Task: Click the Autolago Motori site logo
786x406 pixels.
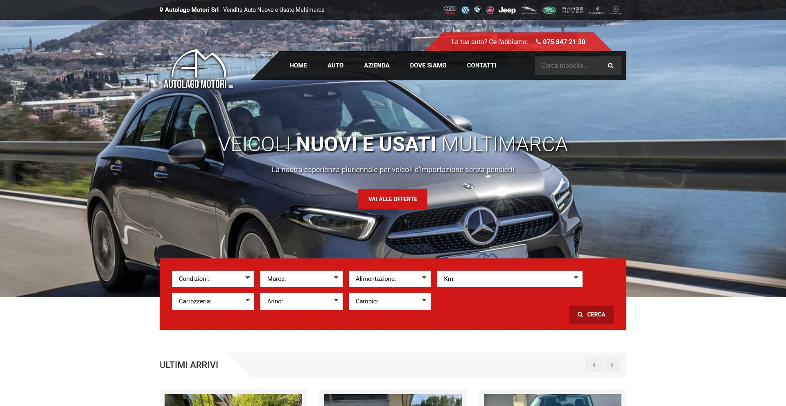Action: [x=198, y=69]
